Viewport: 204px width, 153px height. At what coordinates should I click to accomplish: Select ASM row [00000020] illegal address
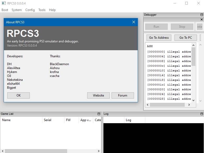(x=169, y=89)
